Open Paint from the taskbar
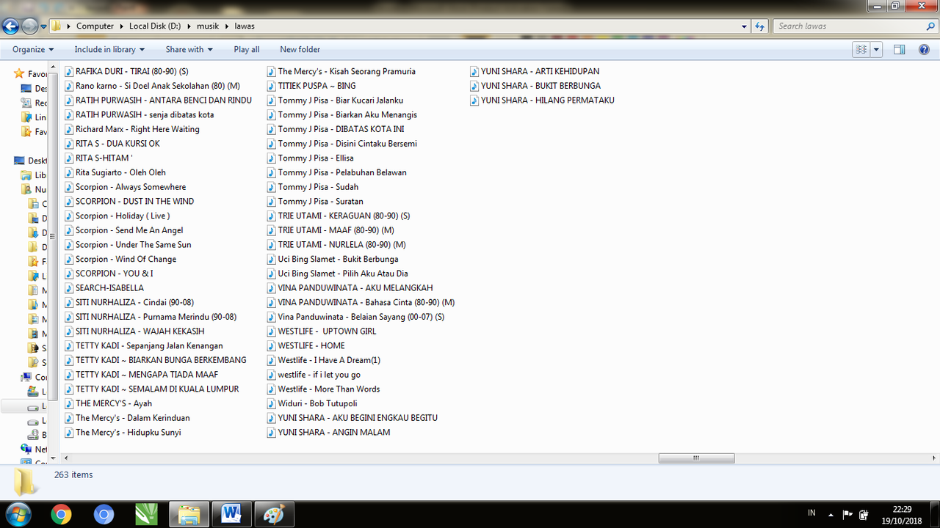940x528 pixels. pyautogui.click(x=274, y=515)
